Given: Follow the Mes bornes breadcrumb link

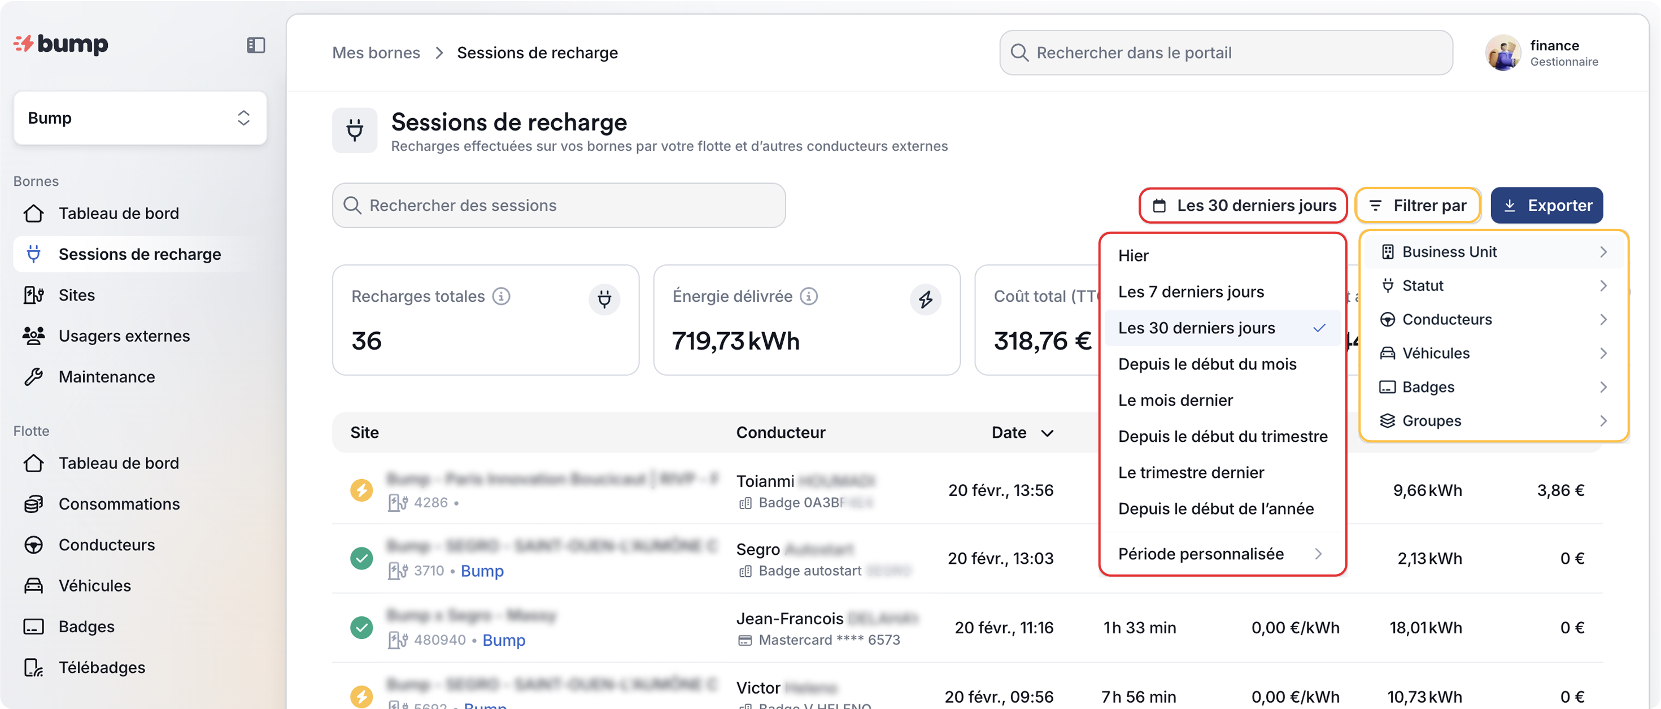Looking at the screenshot, I should 376,53.
